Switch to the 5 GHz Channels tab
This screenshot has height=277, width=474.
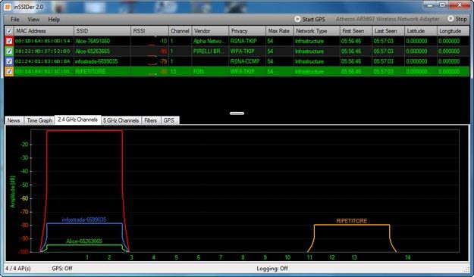[x=121, y=120]
